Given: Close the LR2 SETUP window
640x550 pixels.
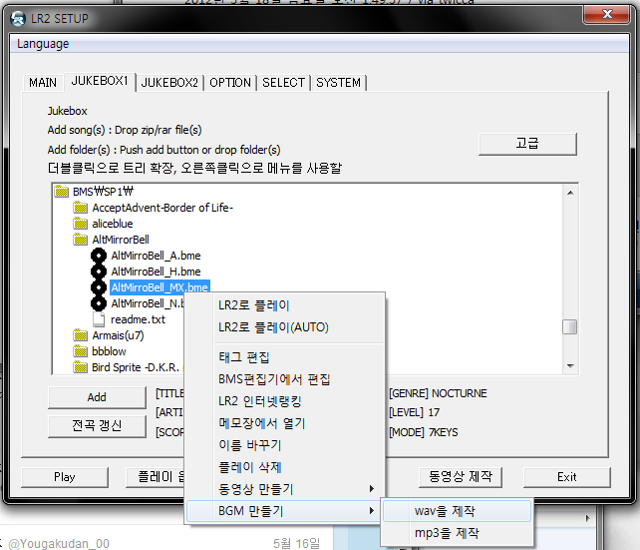Looking at the screenshot, I should coord(606,15).
